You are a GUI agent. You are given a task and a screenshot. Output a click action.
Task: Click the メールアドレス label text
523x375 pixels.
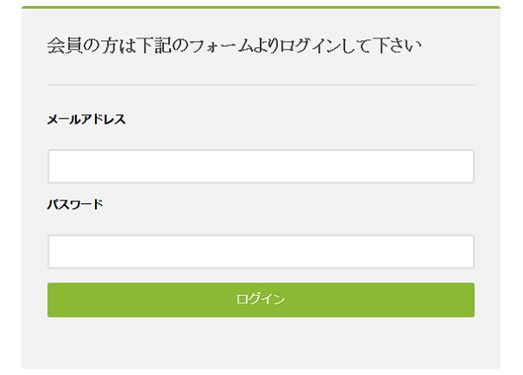(86, 119)
